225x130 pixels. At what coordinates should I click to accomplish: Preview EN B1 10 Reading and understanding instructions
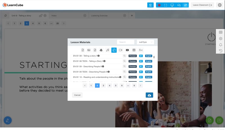point(124,77)
